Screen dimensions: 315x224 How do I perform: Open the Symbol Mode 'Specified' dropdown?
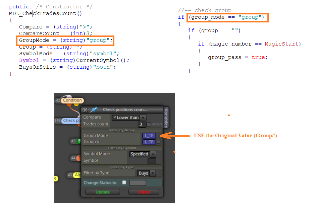[143, 154]
